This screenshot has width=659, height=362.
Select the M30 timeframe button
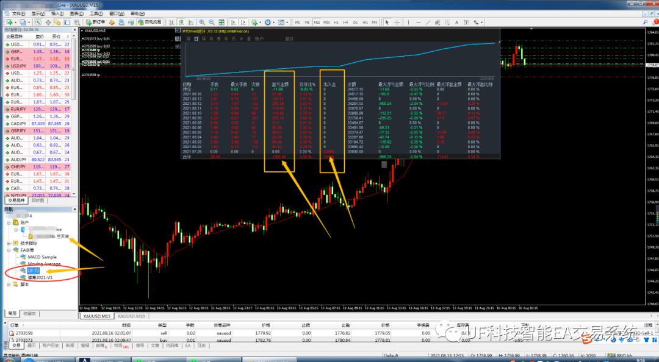[326, 22]
